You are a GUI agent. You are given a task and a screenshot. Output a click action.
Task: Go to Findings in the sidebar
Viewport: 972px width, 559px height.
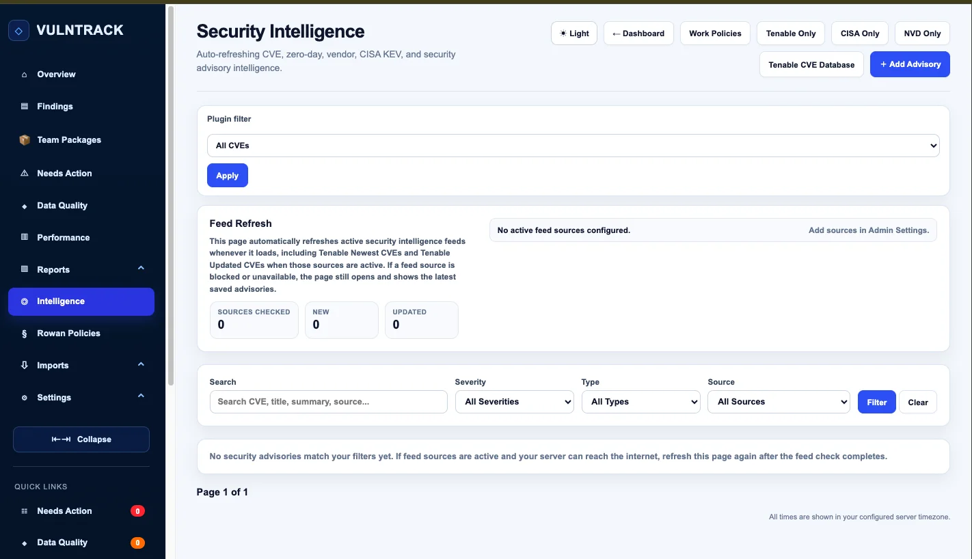point(81,107)
